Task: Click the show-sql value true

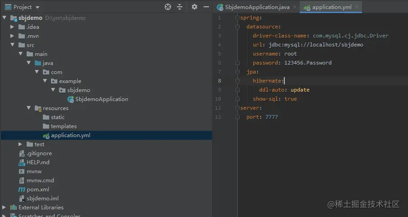Action: pos(290,99)
